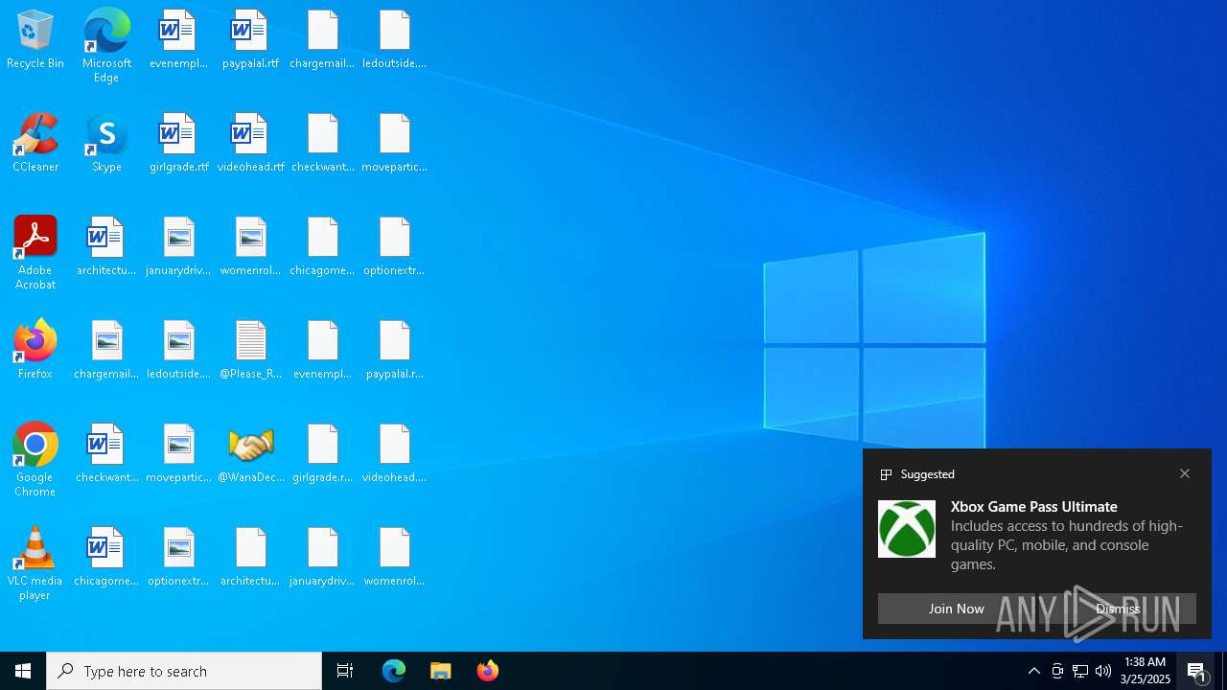The width and height of the screenshot is (1227, 690).
Task: Click the Meet Now tray icon
Action: (x=1057, y=671)
